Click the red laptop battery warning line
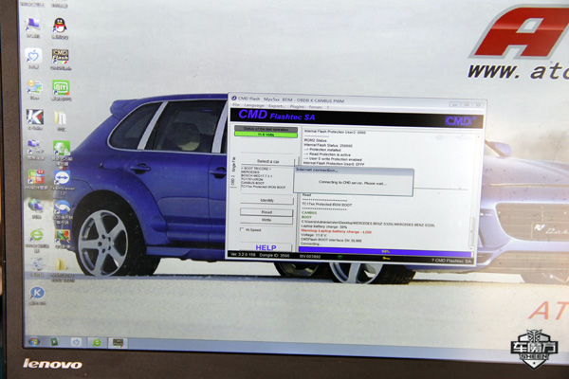 pyautogui.click(x=337, y=231)
